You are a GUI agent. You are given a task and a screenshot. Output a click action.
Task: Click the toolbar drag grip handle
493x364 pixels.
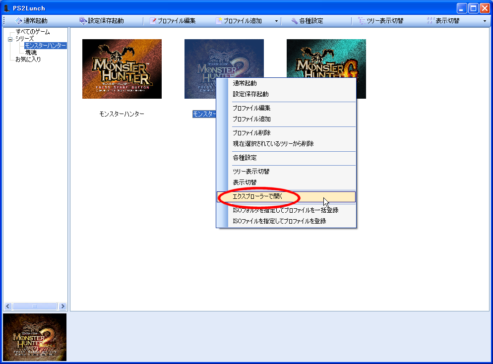[4, 21]
